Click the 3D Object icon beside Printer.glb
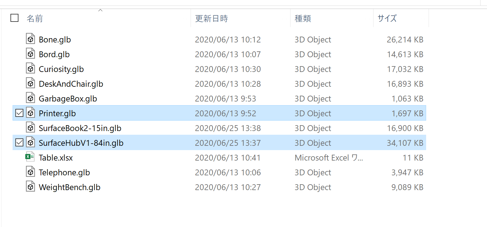 point(30,113)
